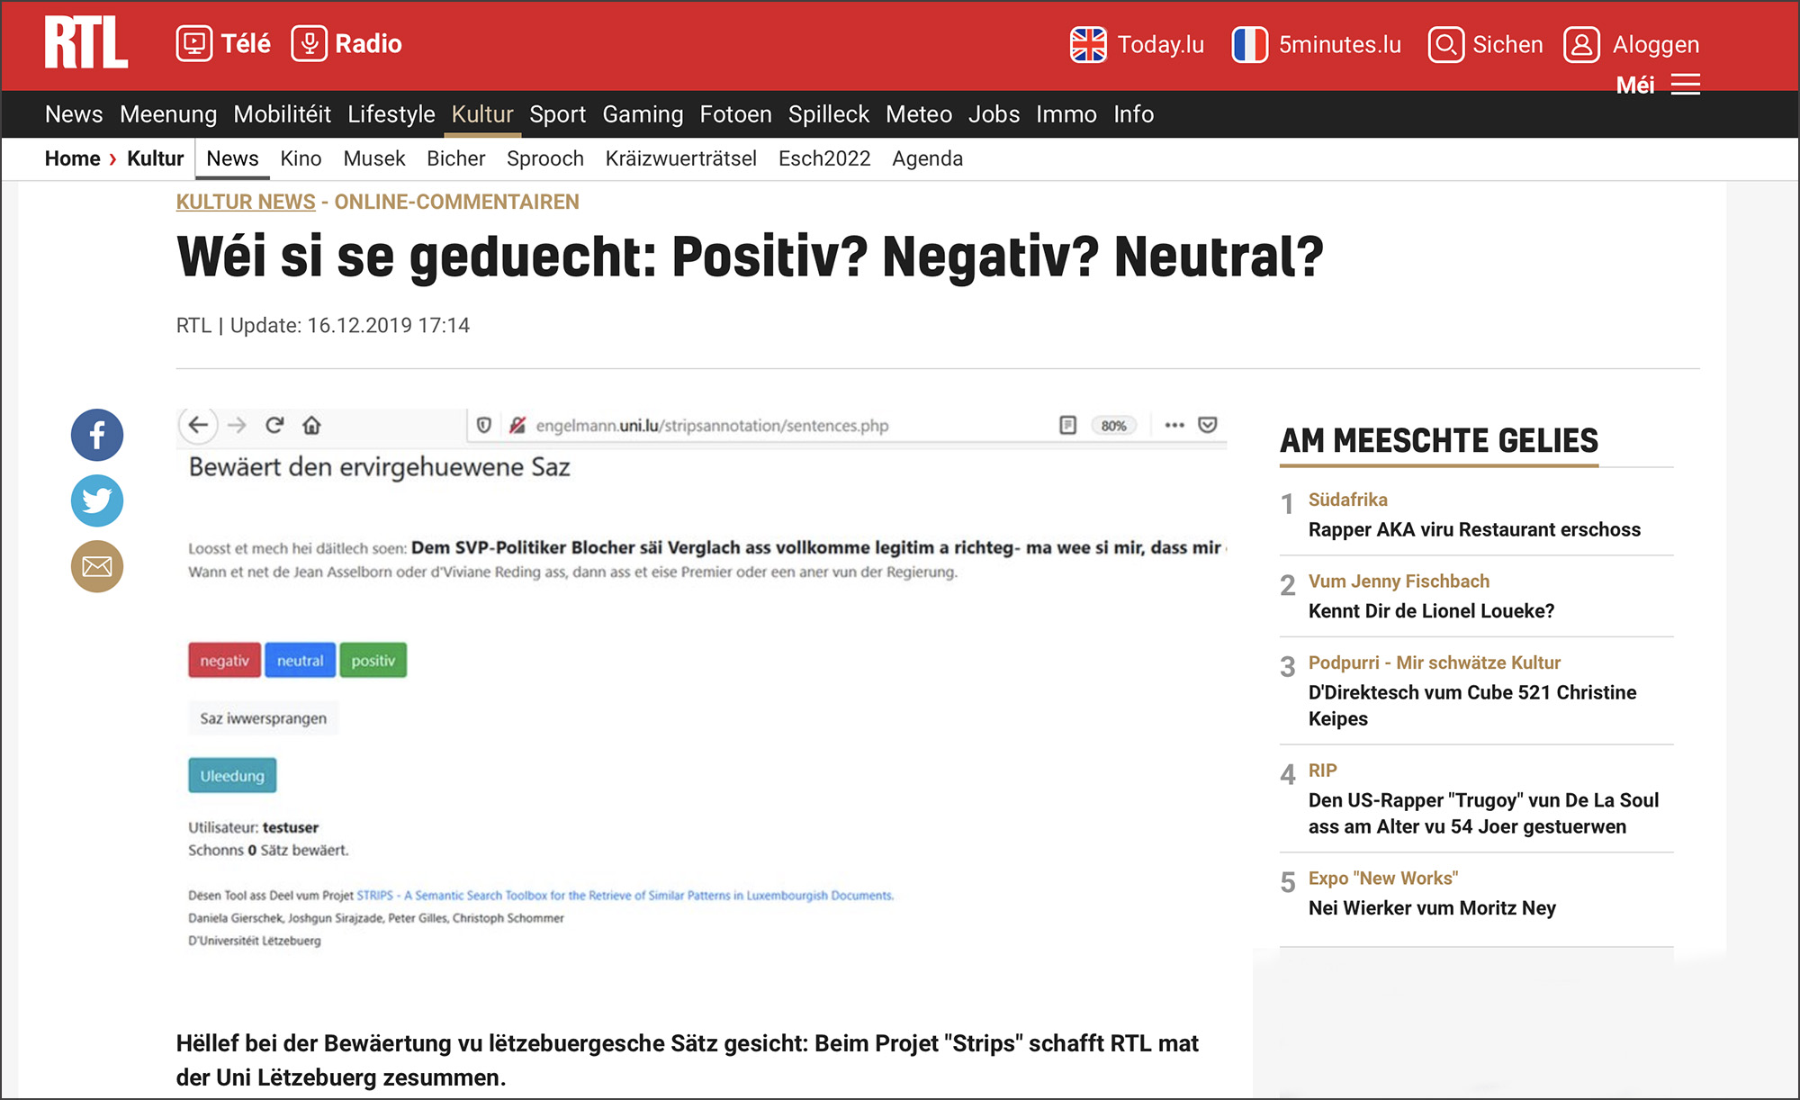Go to Kultur breadcrumb

pyautogui.click(x=155, y=158)
